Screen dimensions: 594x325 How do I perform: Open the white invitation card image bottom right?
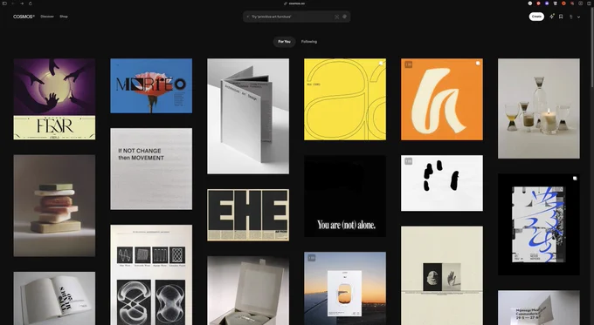point(539,308)
